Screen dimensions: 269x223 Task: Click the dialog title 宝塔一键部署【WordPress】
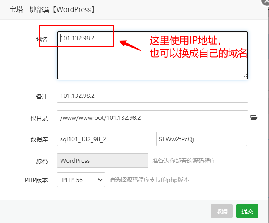pos(52,10)
